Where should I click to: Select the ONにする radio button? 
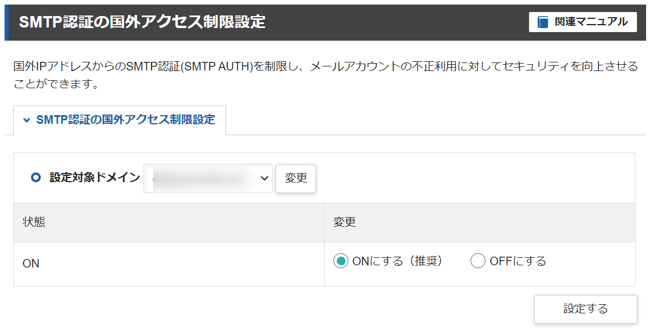pos(341,261)
